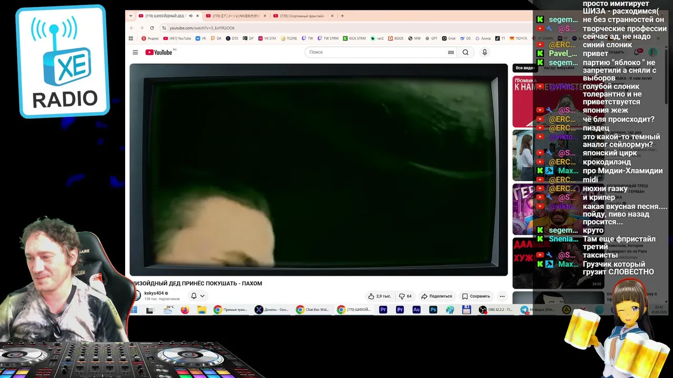The width and height of the screenshot is (673, 378).
Task: Close the アニメーションMV tab
Action: (265, 16)
